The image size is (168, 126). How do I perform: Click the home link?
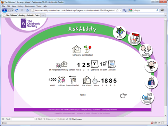tap(83, 95)
